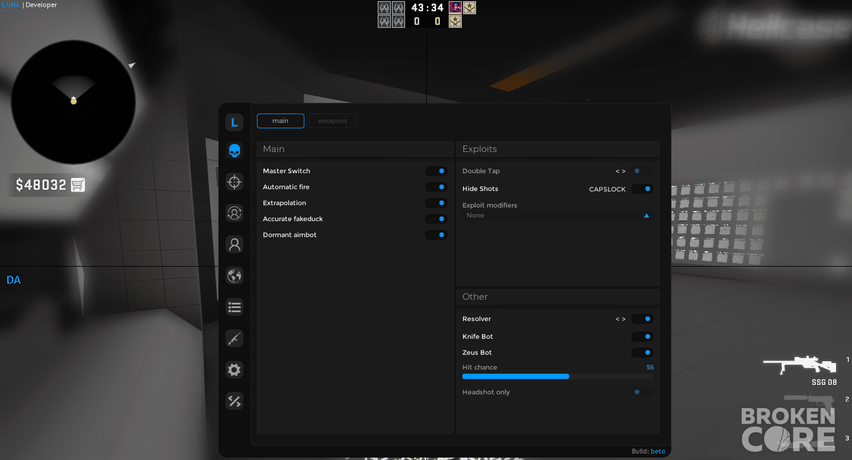Open the list icon section
Screen dimensions: 852x460
pos(234,307)
